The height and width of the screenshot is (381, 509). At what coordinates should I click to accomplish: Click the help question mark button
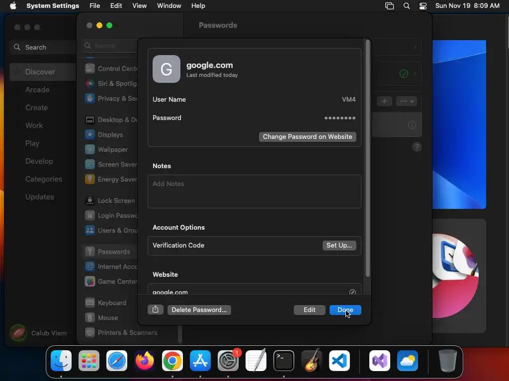click(x=417, y=147)
